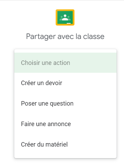The width and height of the screenshot is (124, 164).
Task: Choose "Créer un devoir" from the list
Action: point(65,83)
